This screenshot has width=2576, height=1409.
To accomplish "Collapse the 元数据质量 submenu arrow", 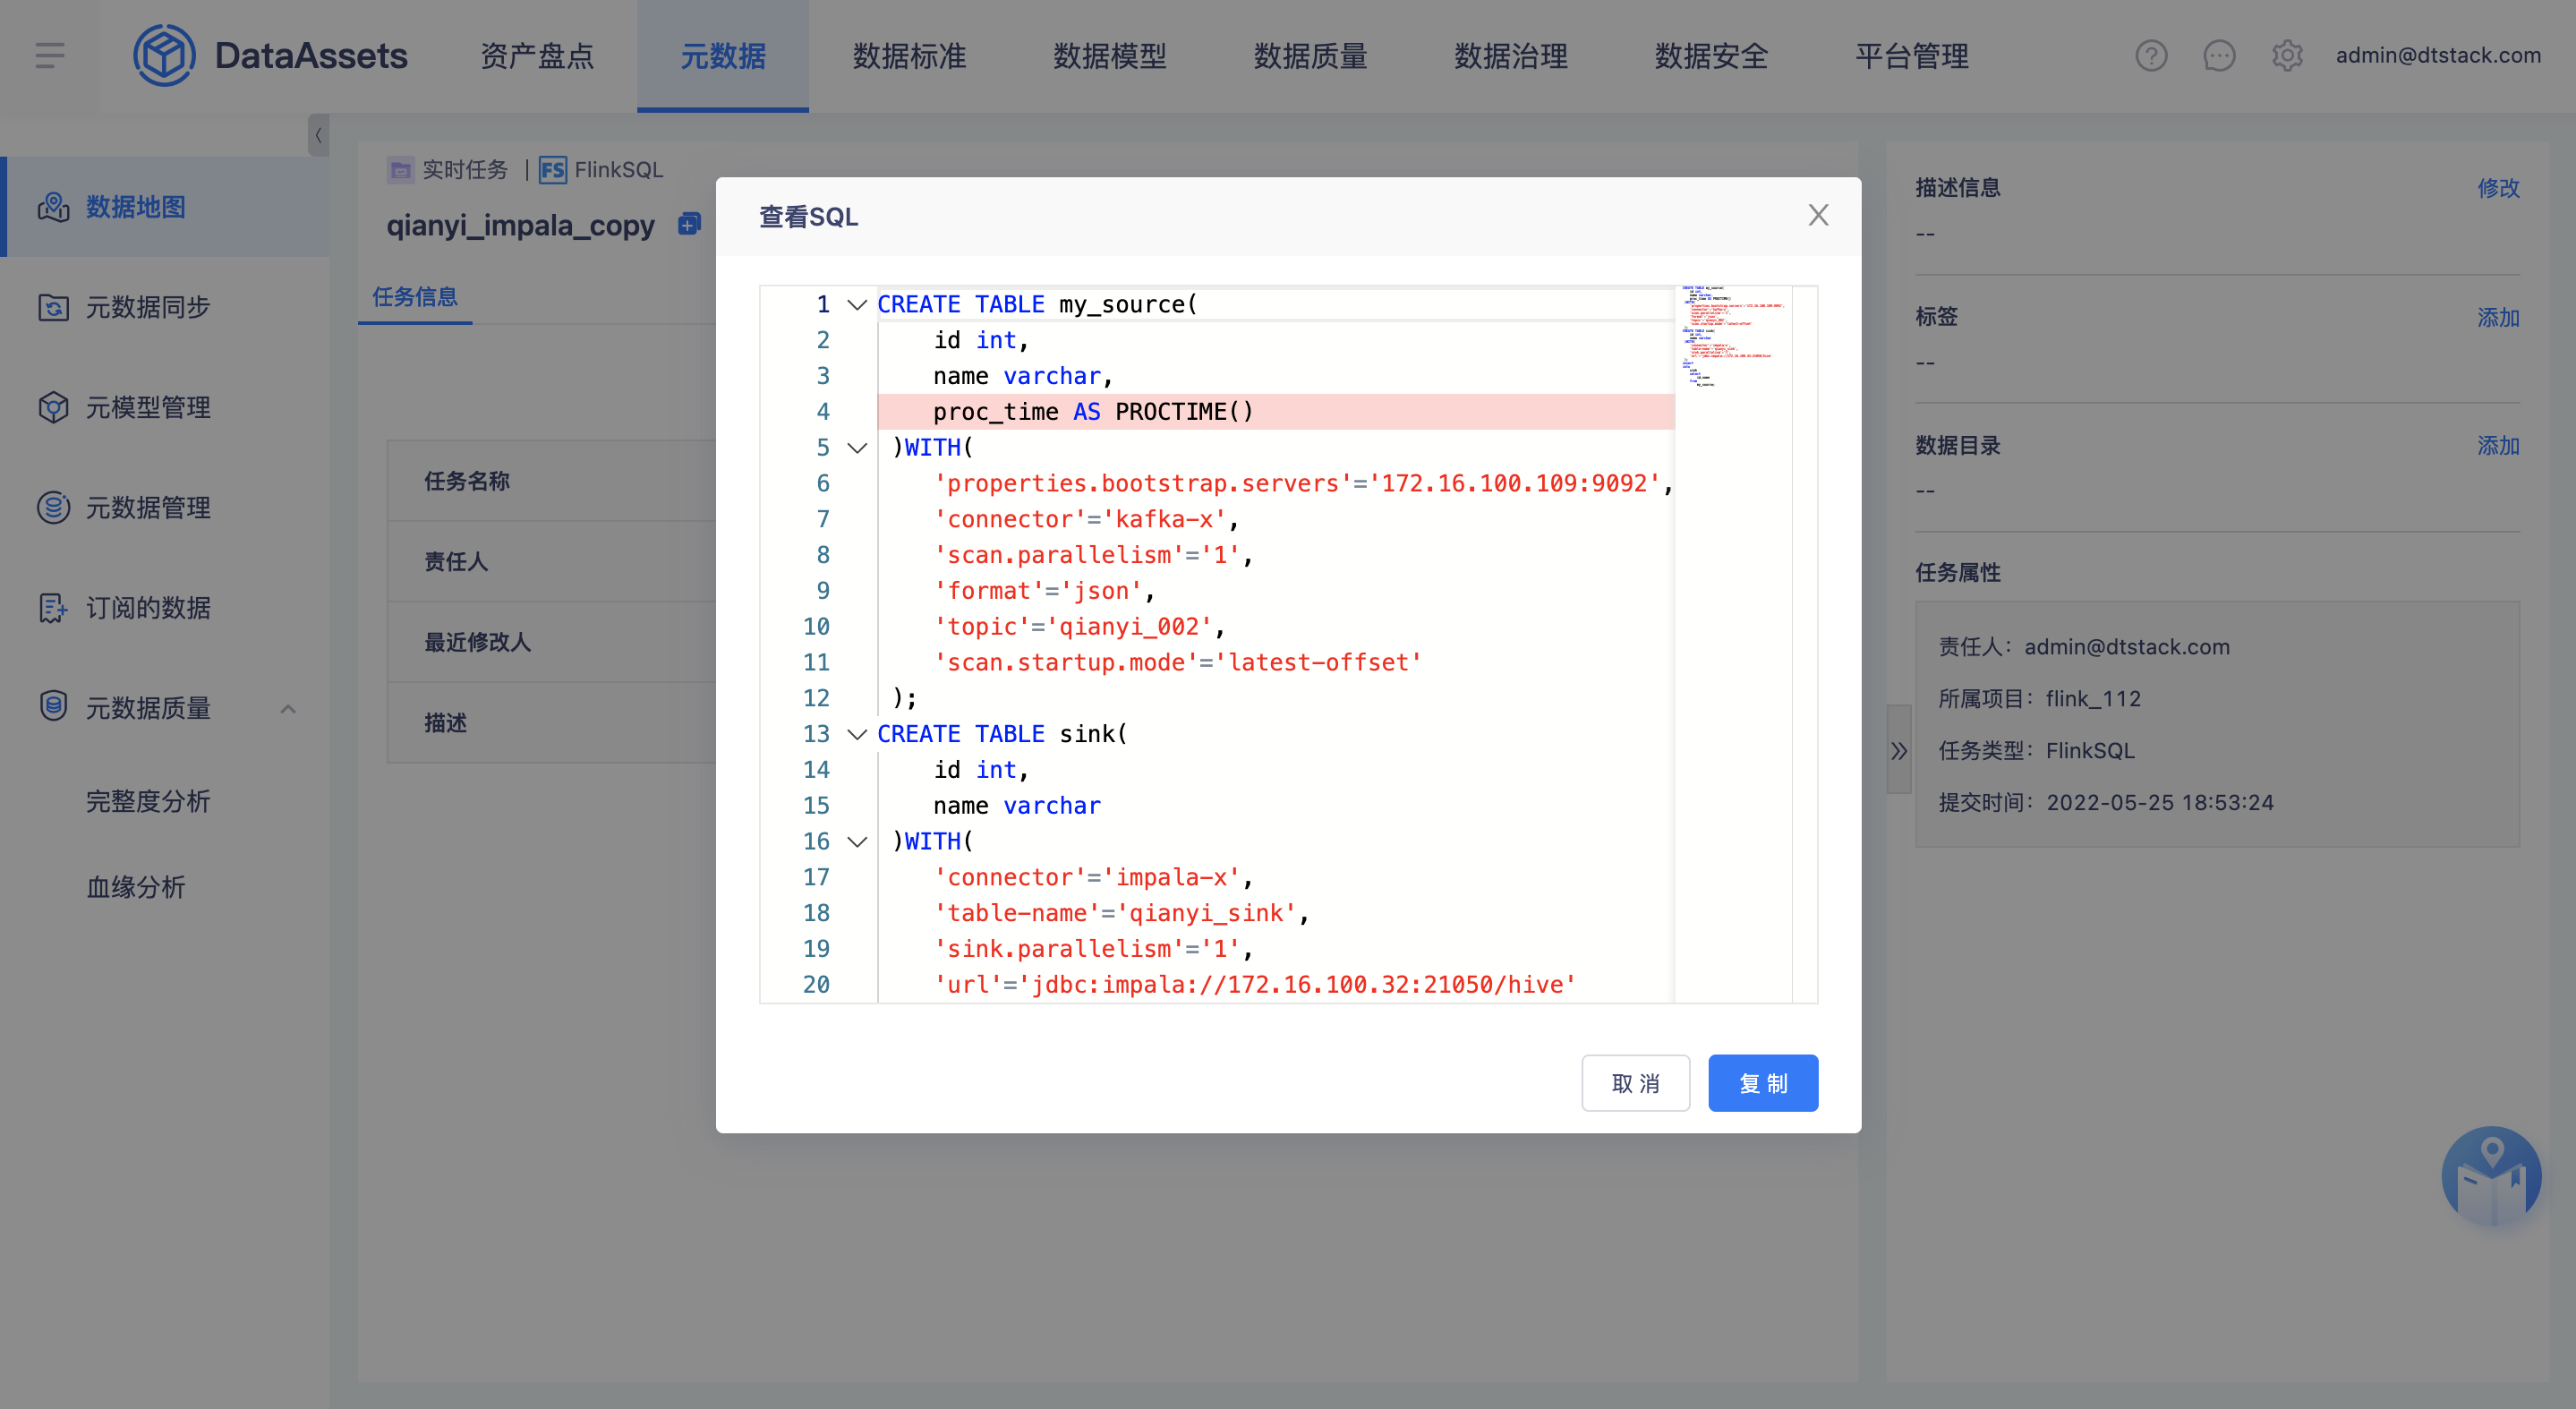I will click(x=288, y=709).
